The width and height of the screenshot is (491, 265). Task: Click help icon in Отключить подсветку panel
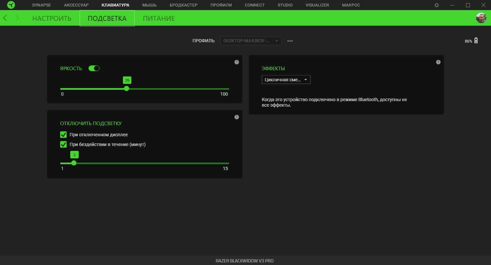coord(237,117)
